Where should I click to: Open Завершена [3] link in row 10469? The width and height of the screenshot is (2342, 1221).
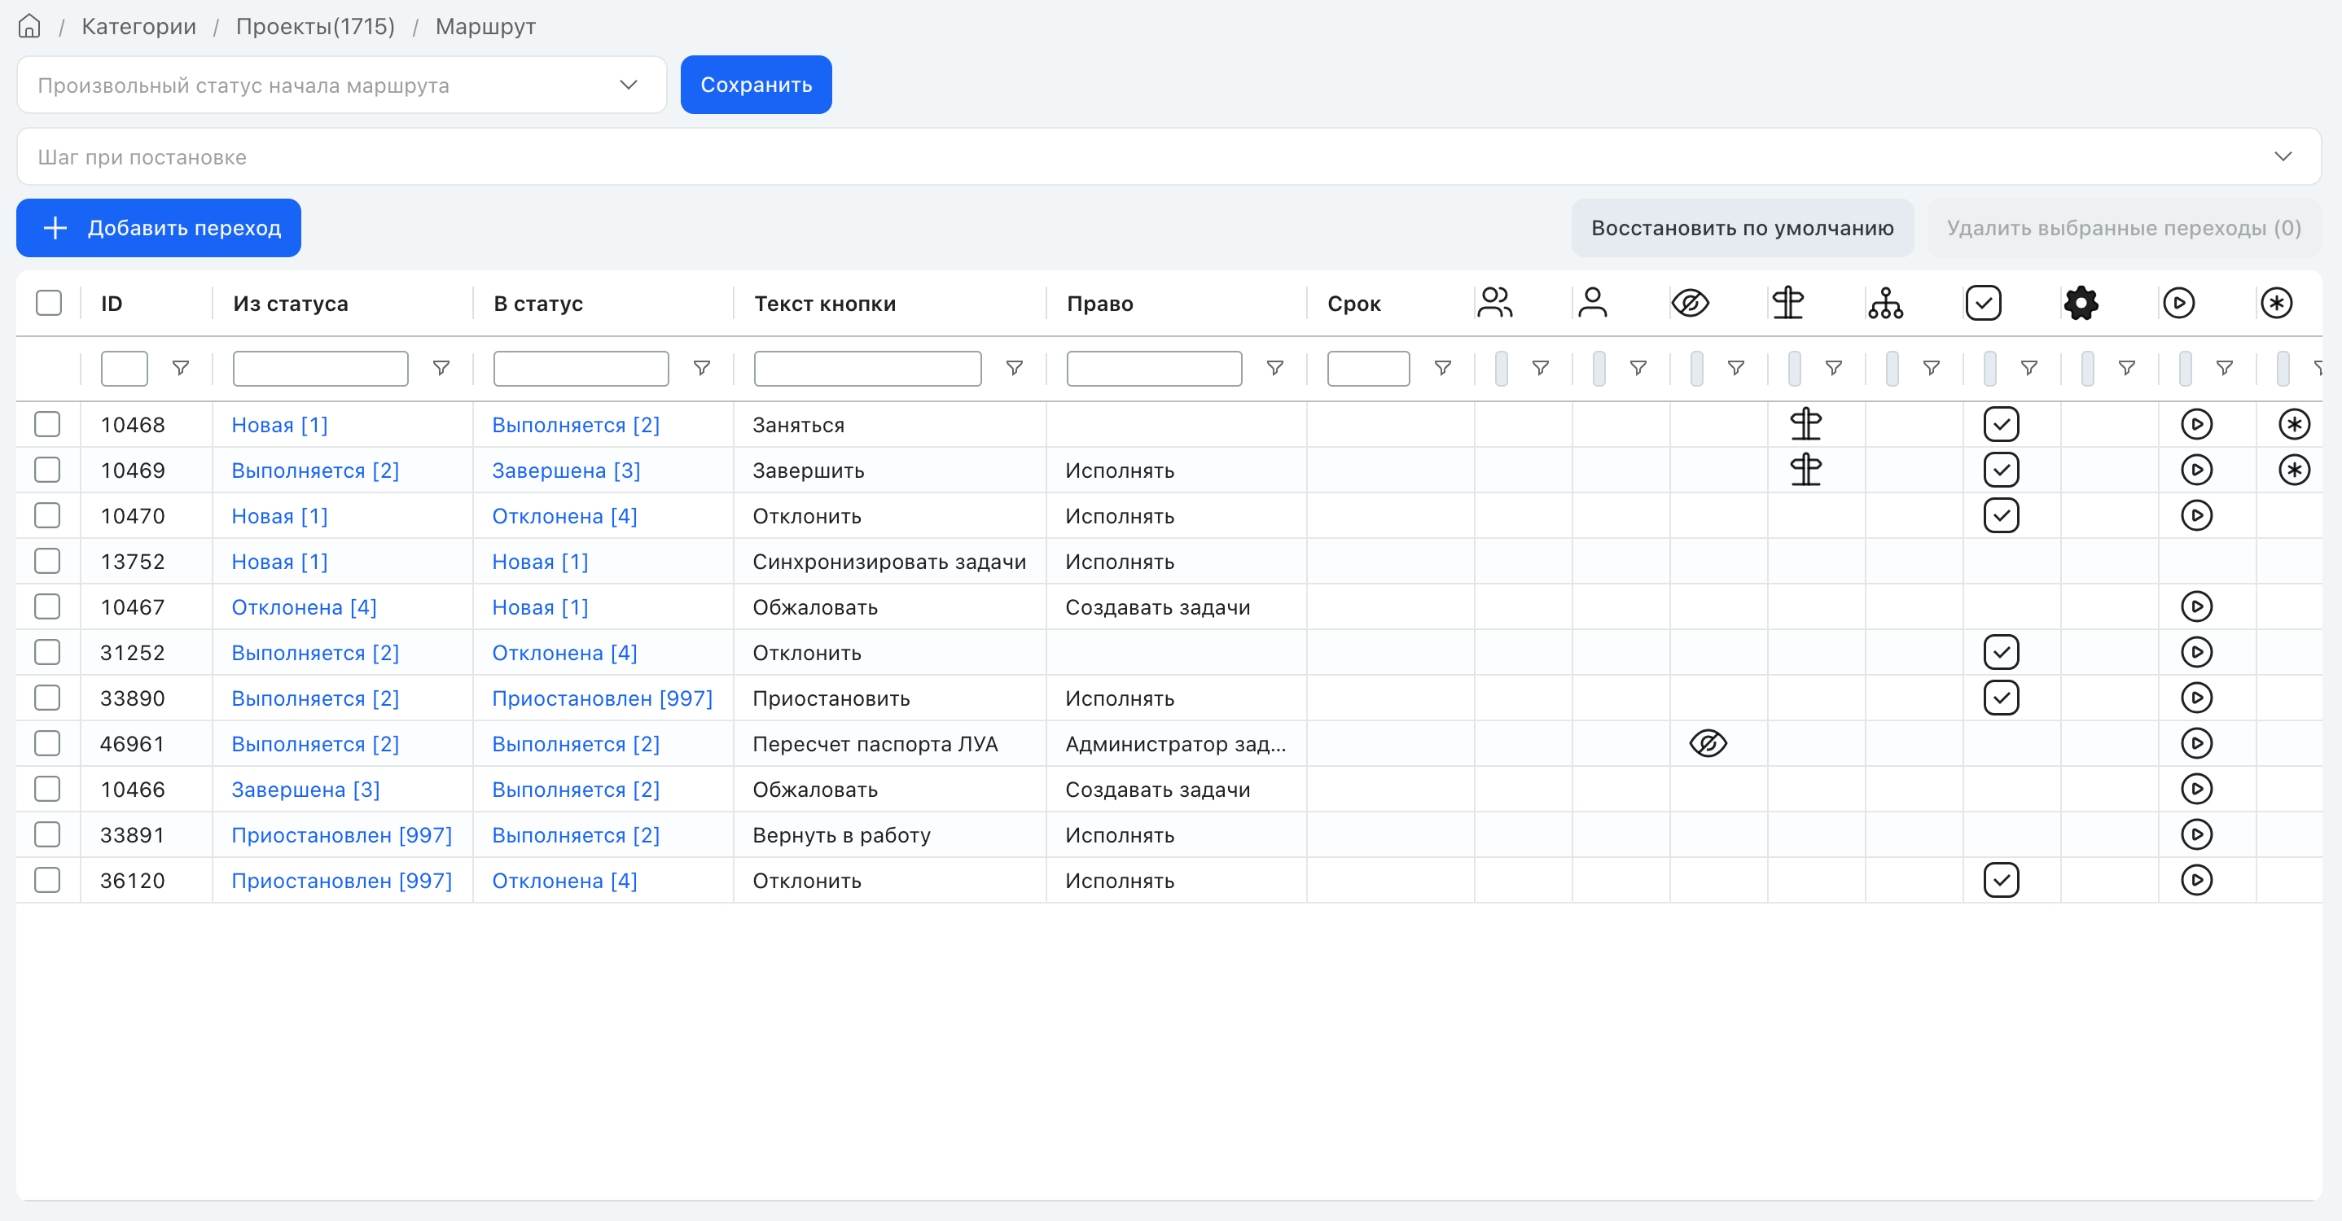(x=567, y=470)
